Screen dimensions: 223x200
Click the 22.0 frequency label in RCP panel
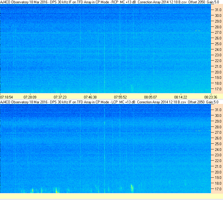218,61
